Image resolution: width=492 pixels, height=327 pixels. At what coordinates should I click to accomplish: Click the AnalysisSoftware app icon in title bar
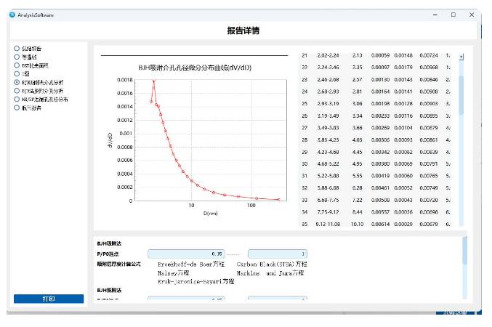pyautogui.click(x=12, y=15)
